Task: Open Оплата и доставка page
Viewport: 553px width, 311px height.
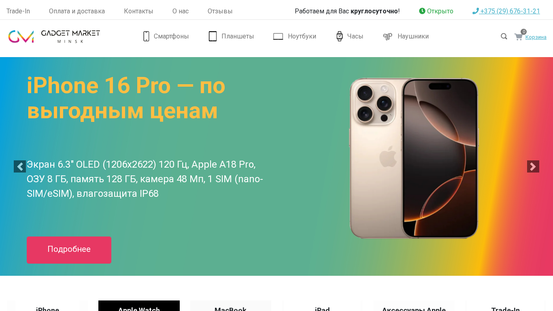Action: pyautogui.click(x=77, y=11)
